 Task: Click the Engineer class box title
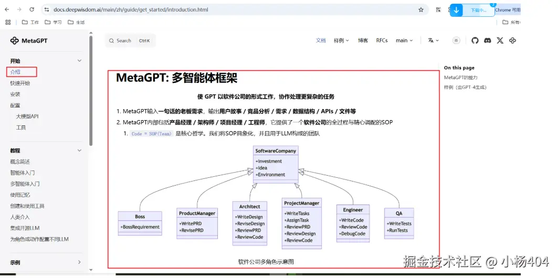353,210
